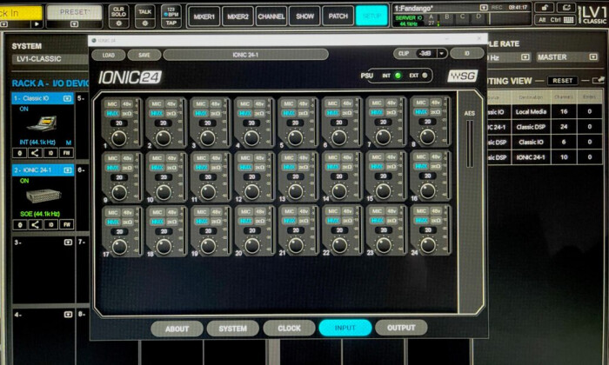
Task: Click the lock icon in top-right corner
Action: pos(545,7)
